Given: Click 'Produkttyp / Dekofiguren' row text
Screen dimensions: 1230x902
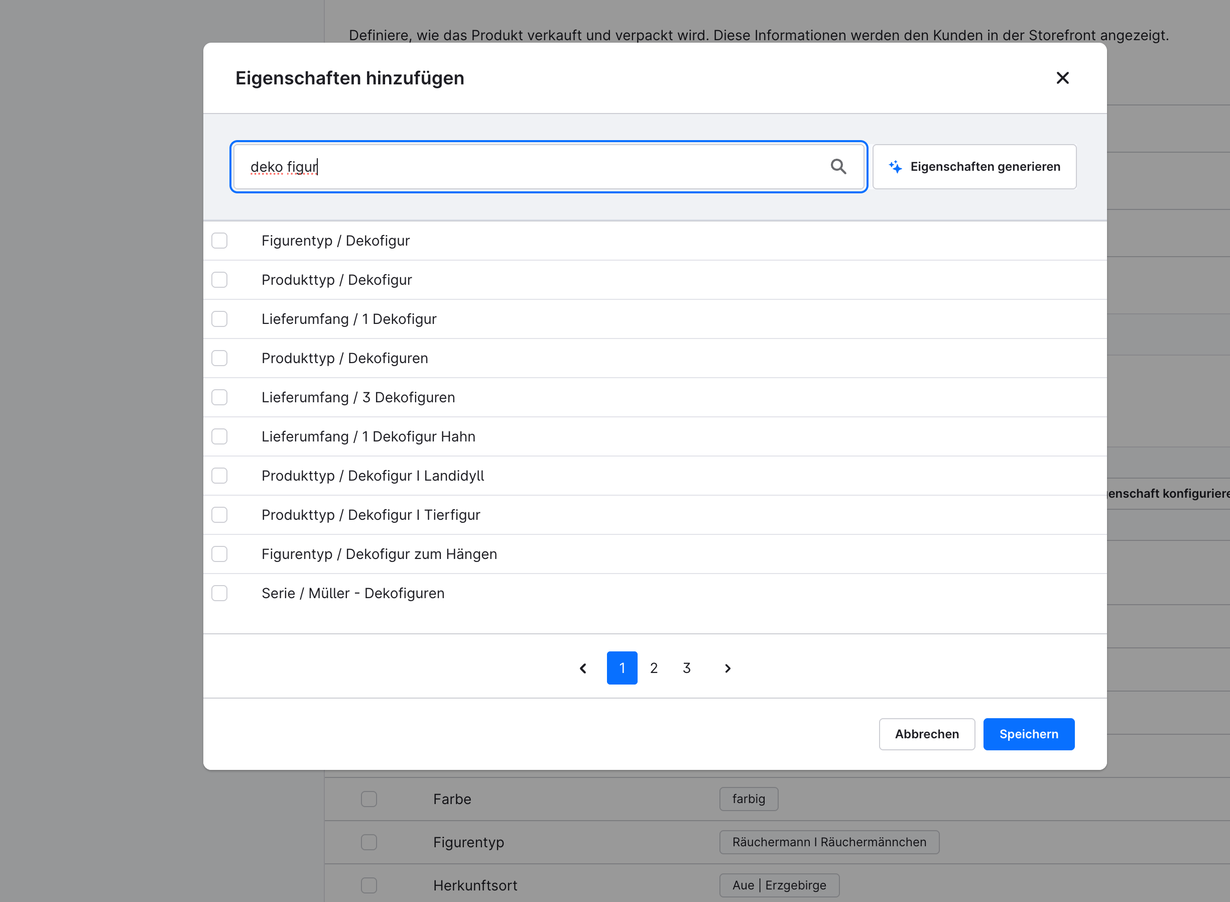Looking at the screenshot, I should [345, 358].
